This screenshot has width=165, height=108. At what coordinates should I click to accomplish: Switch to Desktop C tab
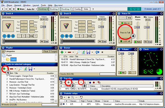pos(66,9)
